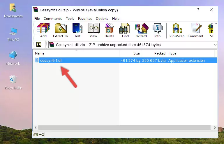Click the question mark help button in the title bar
The height and width of the screenshot is (144, 224).
pyautogui.click(x=198, y=10)
